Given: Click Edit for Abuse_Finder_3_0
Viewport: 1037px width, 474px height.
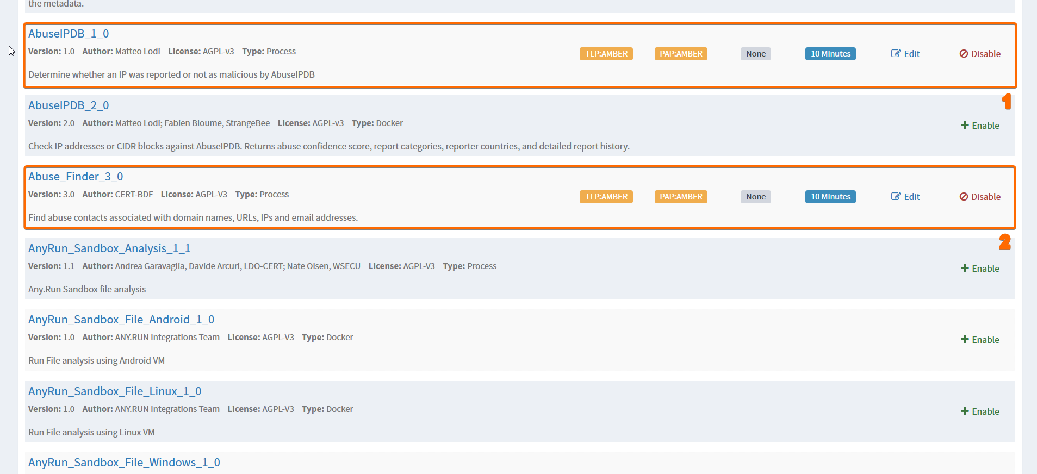Looking at the screenshot, I should (x=905, y=197).
